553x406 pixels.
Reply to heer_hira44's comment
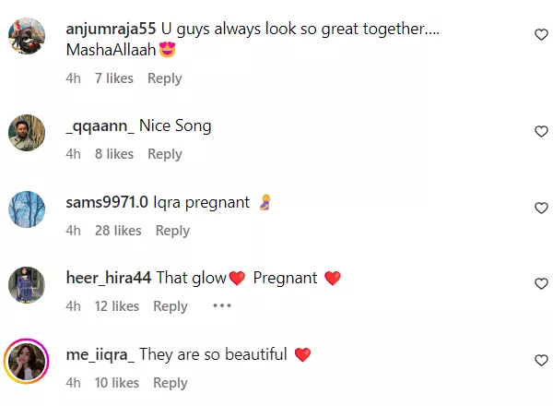pyautogui.click(x=171, y=306)
